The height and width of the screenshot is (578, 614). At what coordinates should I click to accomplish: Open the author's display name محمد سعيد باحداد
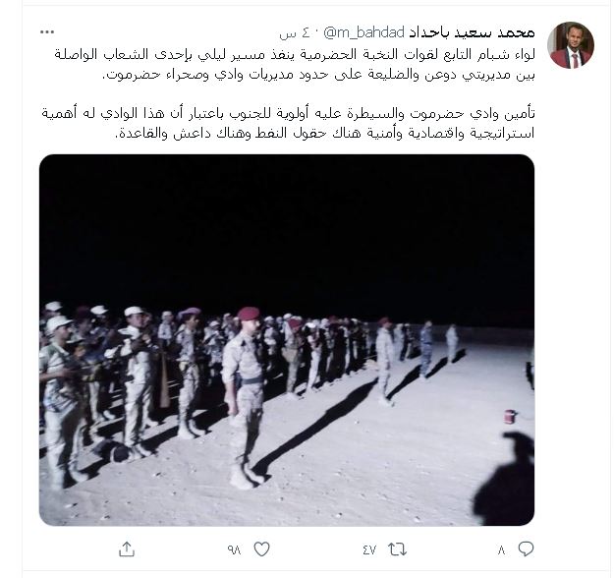pos(472,32)
